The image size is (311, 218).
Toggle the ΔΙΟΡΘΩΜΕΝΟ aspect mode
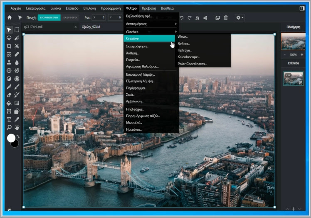49,17
